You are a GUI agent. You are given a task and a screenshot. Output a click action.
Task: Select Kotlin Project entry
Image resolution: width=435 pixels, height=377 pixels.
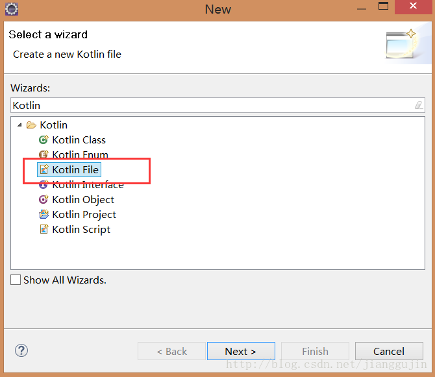tap(84, 215)
